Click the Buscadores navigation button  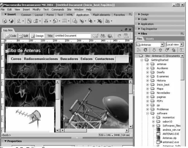pos(69,59)
